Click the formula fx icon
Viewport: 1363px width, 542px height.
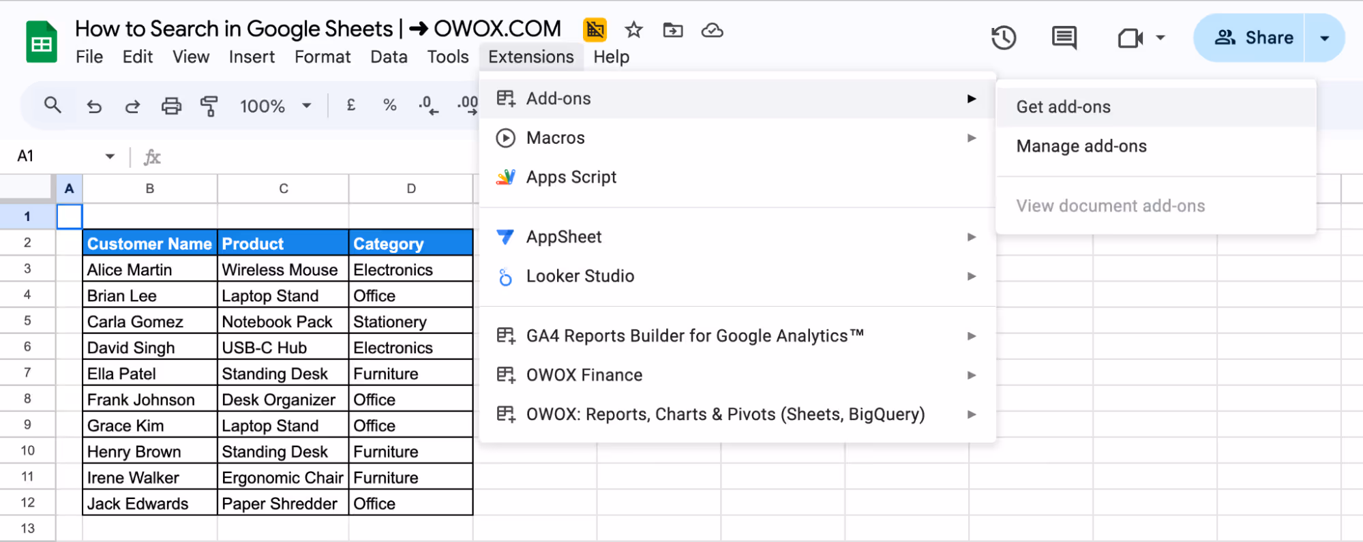click(152, 157)
